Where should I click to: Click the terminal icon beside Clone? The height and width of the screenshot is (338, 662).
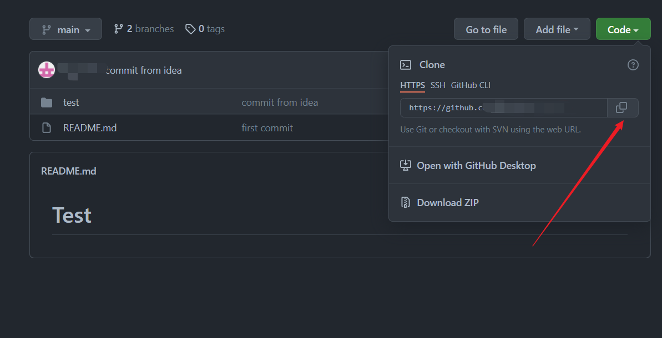(x=406, y=65)
